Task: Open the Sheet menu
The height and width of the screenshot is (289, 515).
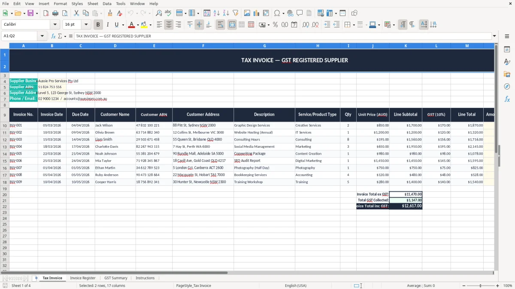Action: (x=93, y=3)
